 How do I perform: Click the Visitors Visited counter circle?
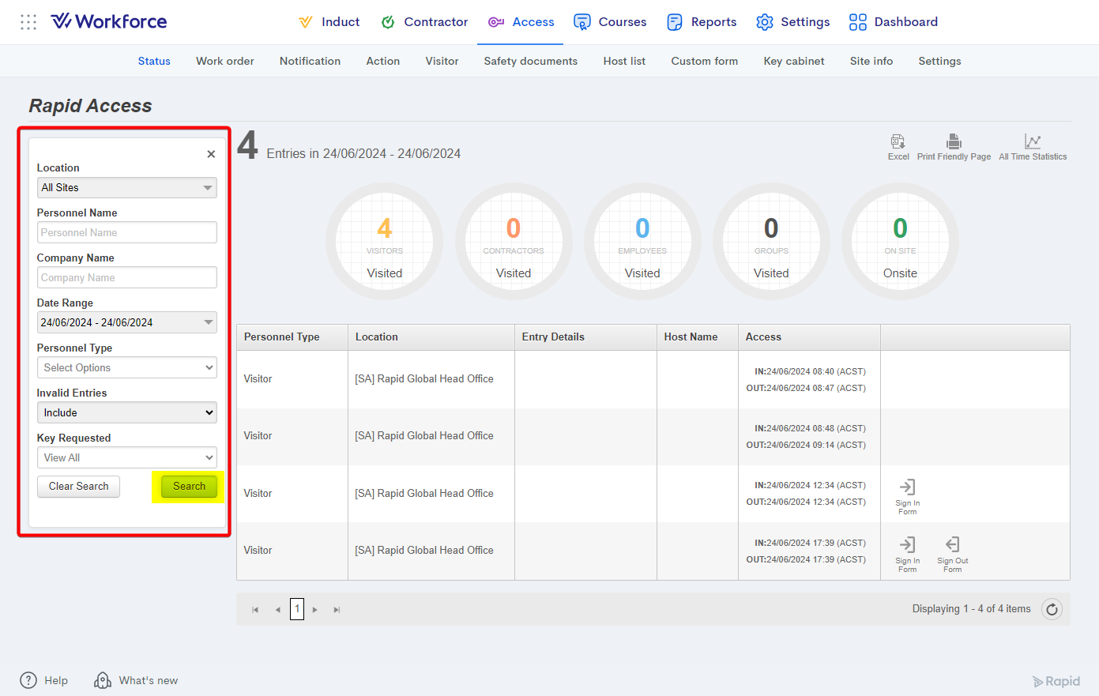(x=385, y=241)
